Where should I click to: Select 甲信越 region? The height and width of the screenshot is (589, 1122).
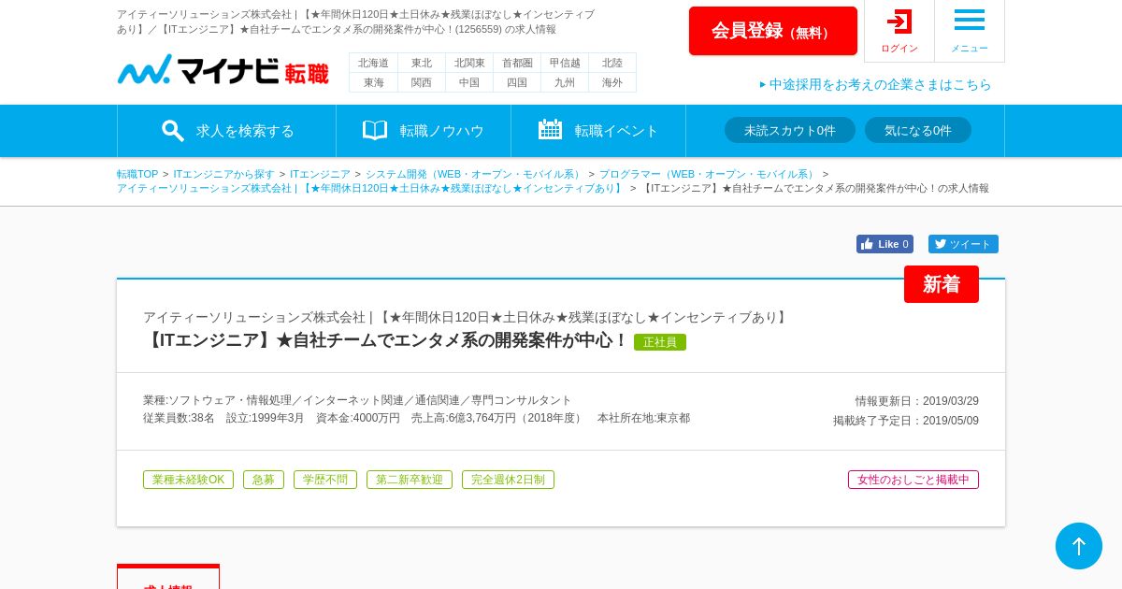click(x=565, y=63)
